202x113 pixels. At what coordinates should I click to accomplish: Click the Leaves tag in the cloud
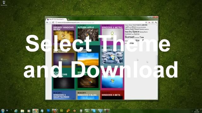(144, 25)
